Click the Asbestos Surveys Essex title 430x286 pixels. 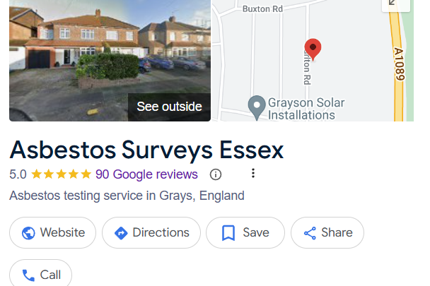(146, 150)
